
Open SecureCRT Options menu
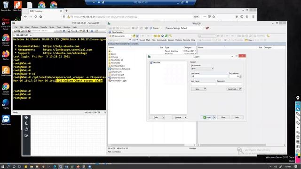tap(35, 27)
